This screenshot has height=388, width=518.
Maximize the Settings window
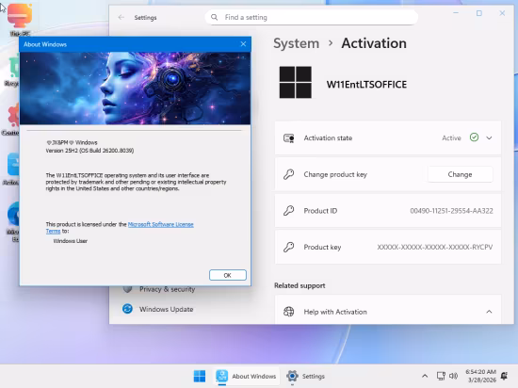[479, 13]
